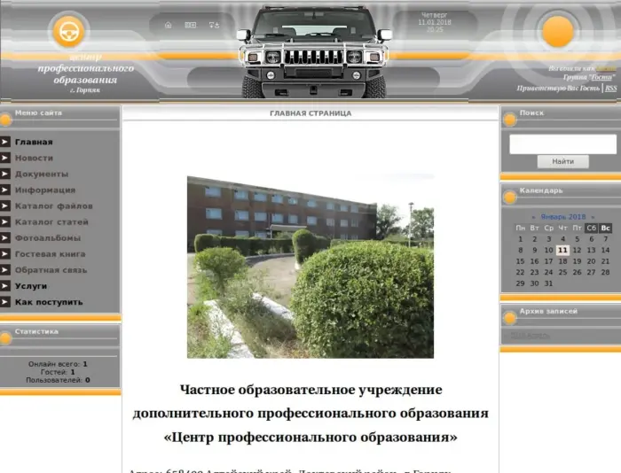Open the Услуги page
621x473 pixels.
point(31,286)
